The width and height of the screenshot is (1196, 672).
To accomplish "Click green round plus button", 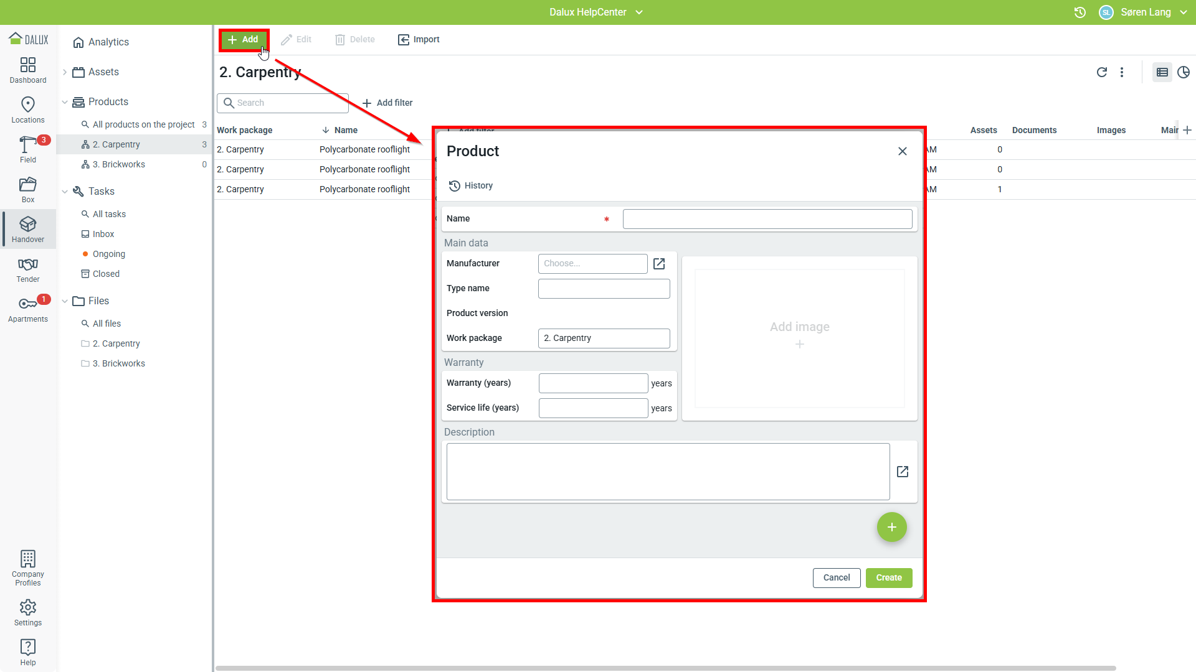I will (891, 527).
